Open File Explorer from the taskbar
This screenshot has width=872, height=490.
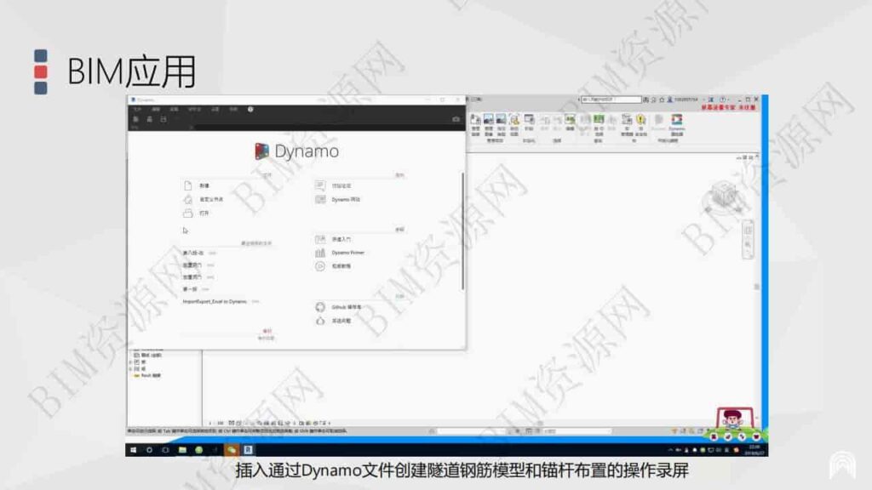[182, 450]
